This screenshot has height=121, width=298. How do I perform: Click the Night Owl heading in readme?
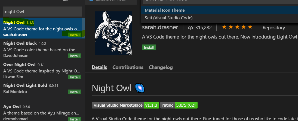click(111, 88)
